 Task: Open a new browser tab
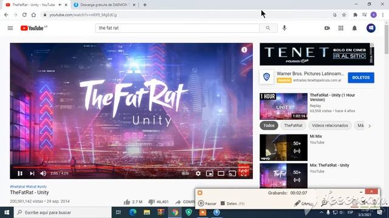point(145,5)
